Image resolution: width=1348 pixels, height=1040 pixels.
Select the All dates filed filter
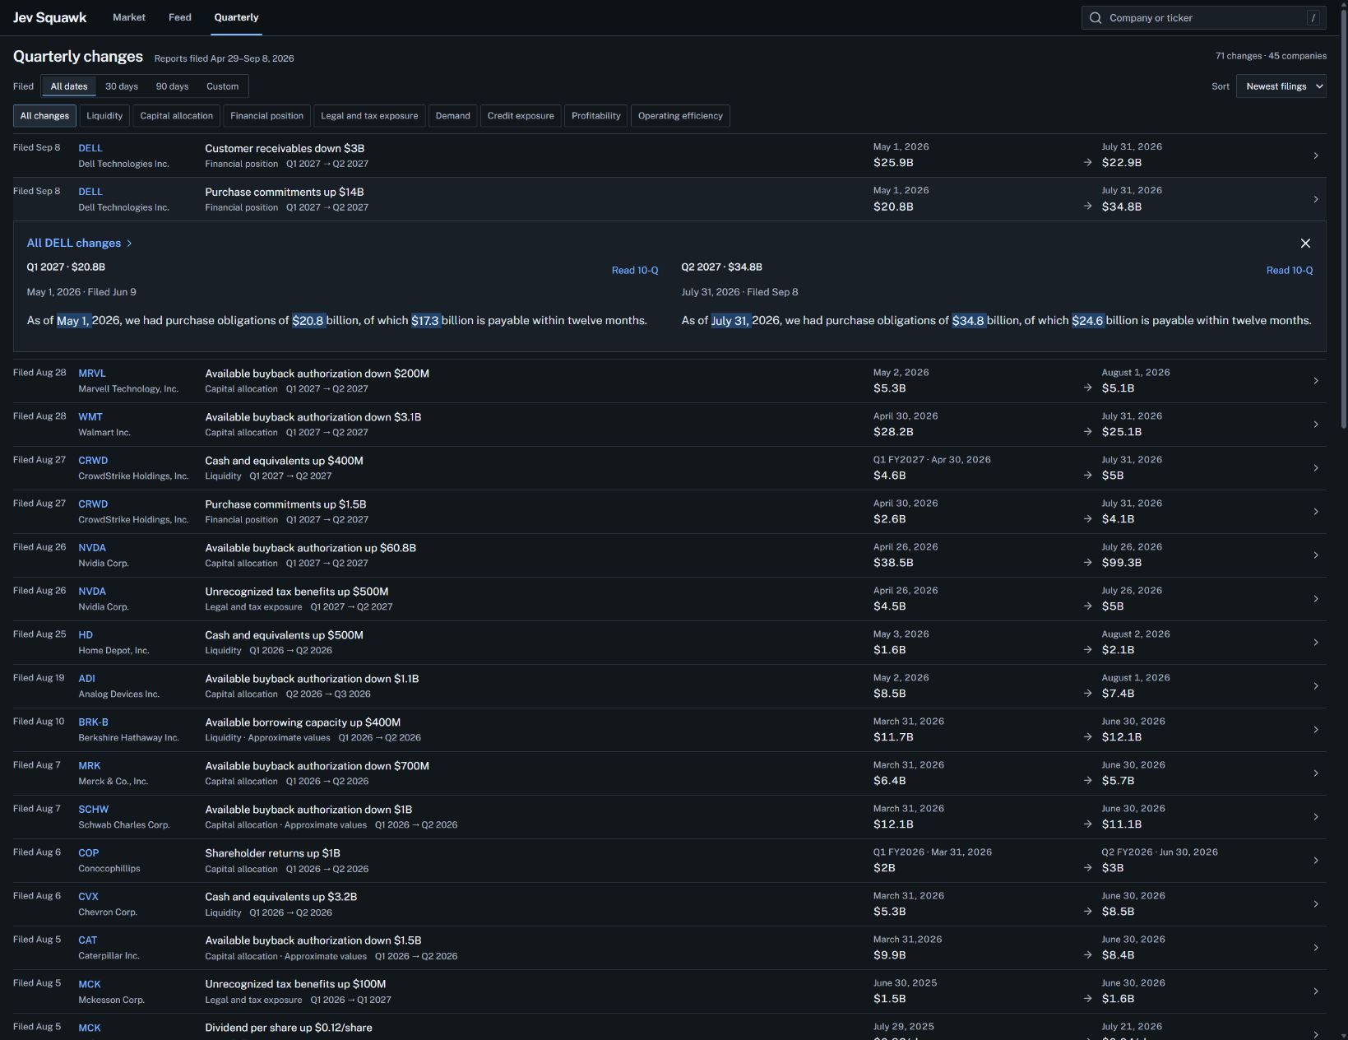(69, 86)
